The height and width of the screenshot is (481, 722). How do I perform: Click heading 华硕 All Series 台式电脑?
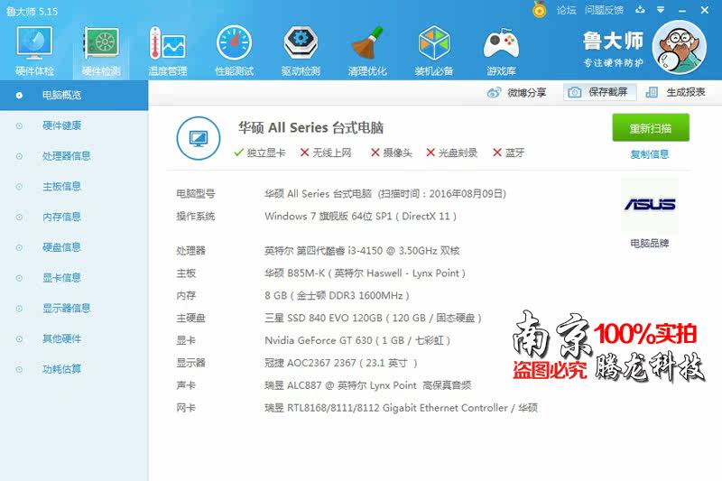coord(310,127)
